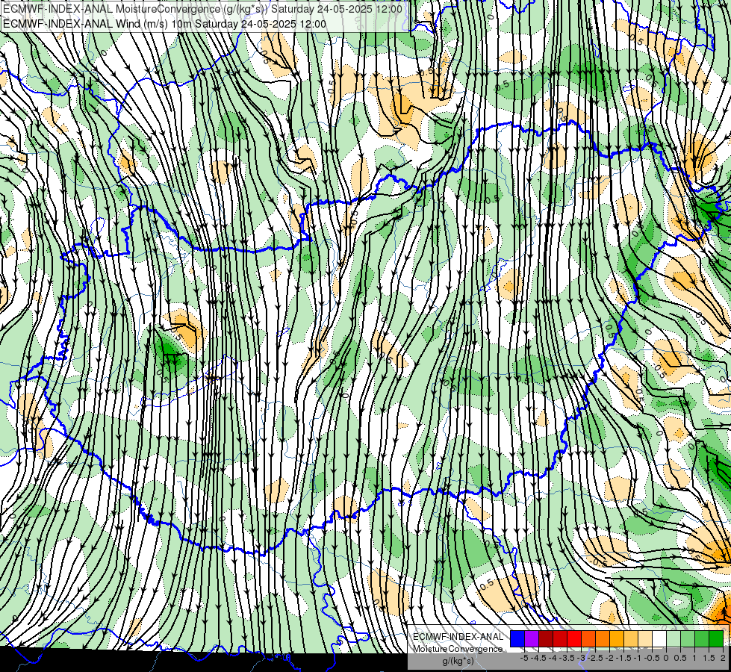This screenshot has width=731, height=672.
Task: Click 'MoistureConvergence' label in the legend box
Action: click(458, 649)
